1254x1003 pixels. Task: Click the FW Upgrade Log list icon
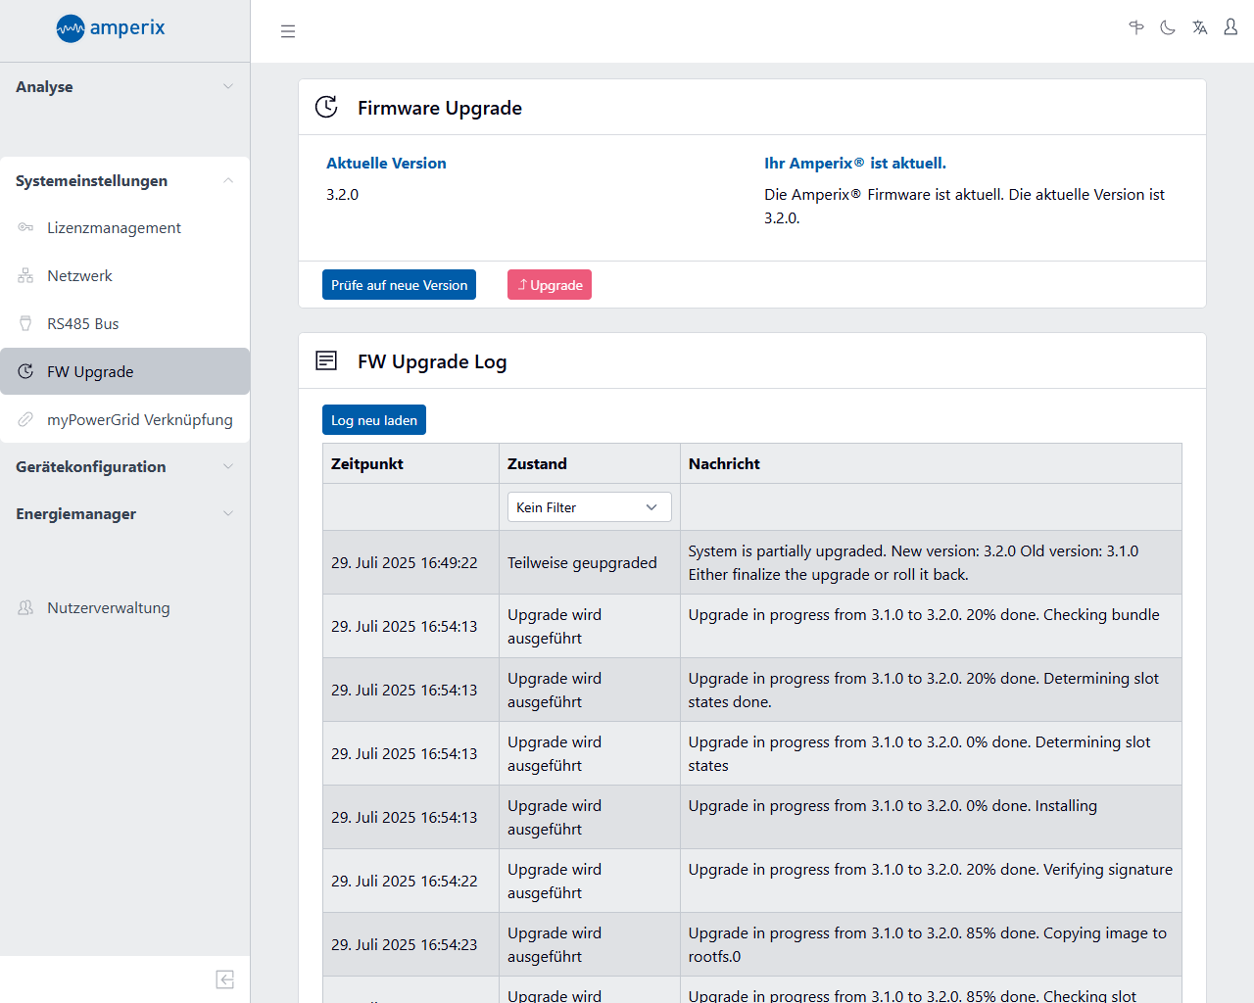tap(326, 360)
